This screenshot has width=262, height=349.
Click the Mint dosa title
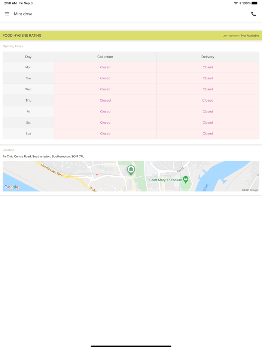[23, 14]
